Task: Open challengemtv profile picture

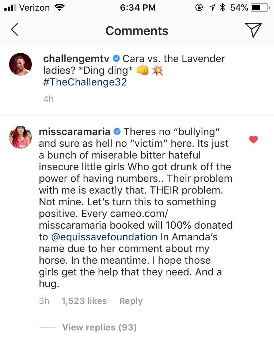Action: point(20,64)
